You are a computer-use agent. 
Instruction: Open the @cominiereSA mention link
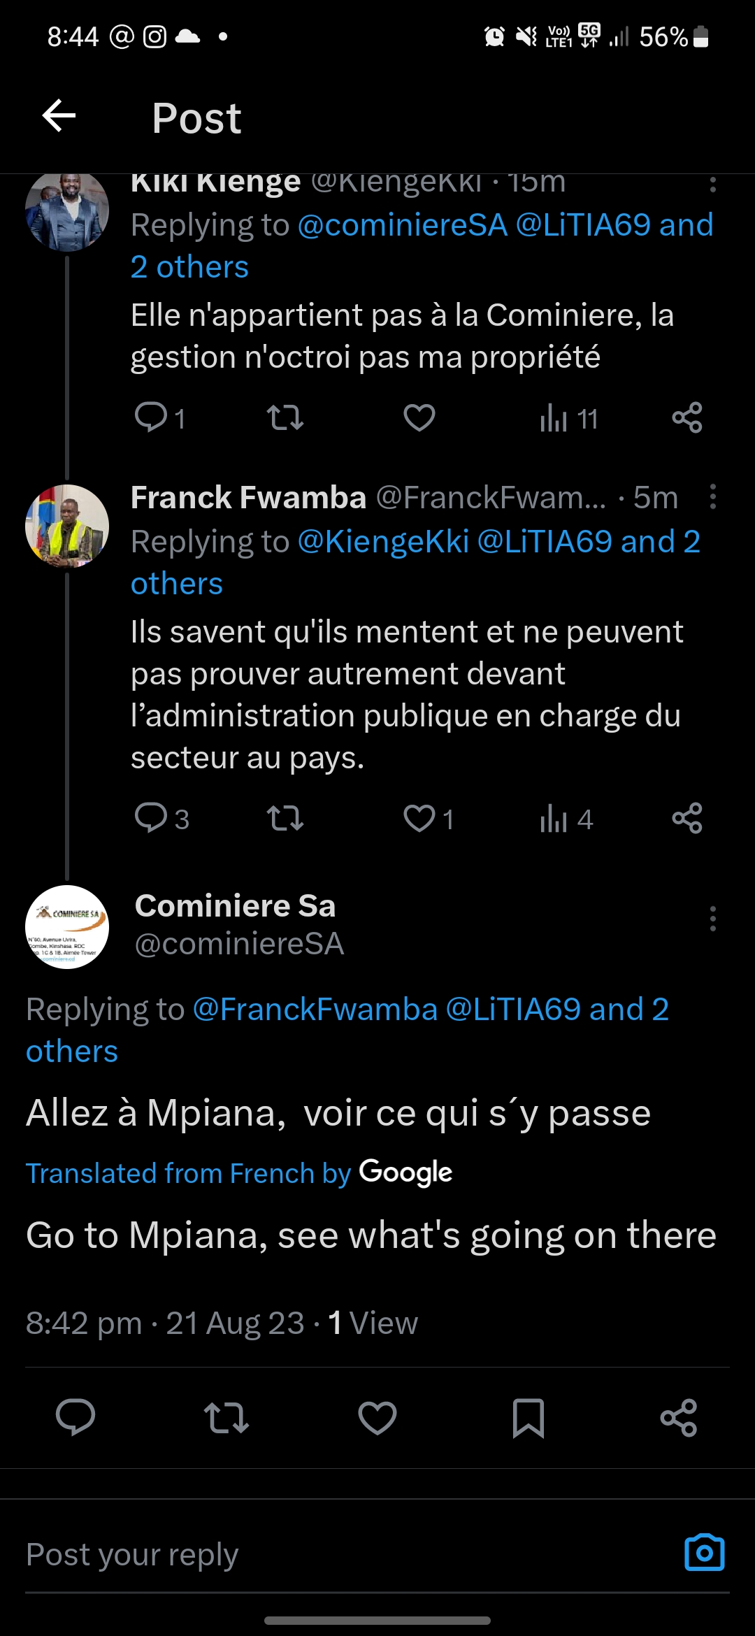point(403,225)
